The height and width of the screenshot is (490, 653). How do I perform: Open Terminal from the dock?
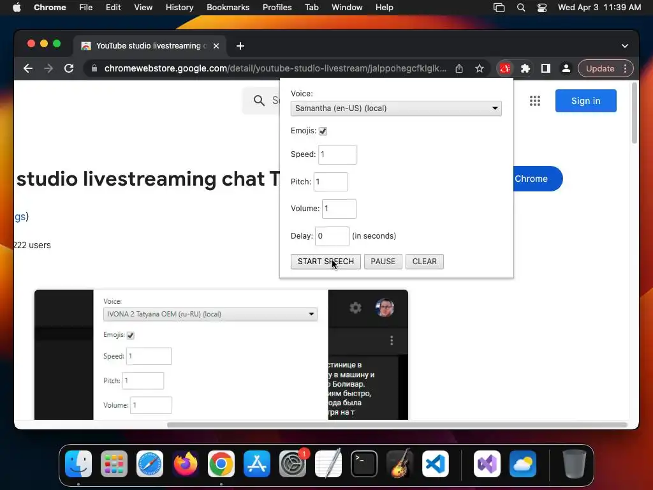(364, 464)
